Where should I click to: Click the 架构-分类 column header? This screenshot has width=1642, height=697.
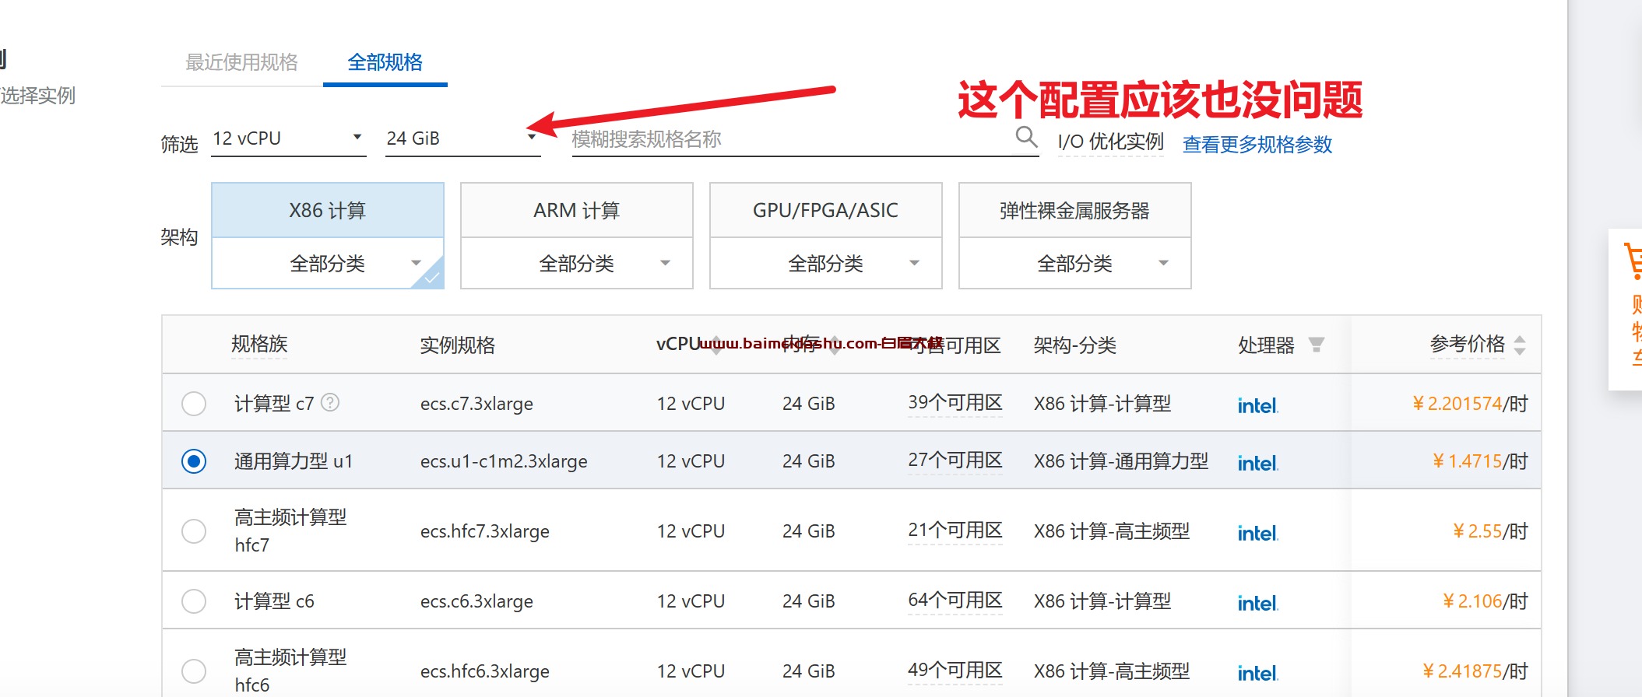click(1075, 345)
